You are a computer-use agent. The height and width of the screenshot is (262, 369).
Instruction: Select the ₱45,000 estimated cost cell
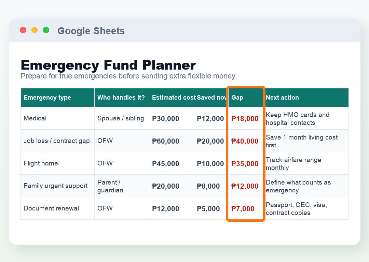click(x=172, y=163)
